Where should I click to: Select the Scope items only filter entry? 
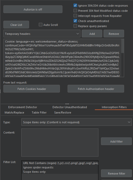coord(60,172)
